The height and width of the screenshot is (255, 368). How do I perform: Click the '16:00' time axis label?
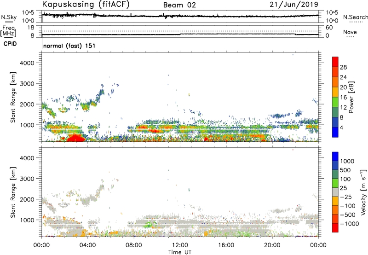tap(226, 245)
